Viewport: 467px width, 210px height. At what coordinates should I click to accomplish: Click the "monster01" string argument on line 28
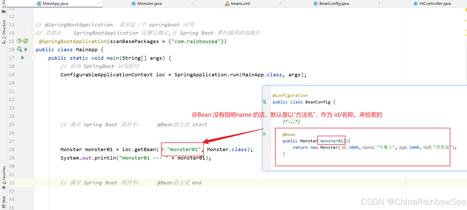(x=184, y=149)
